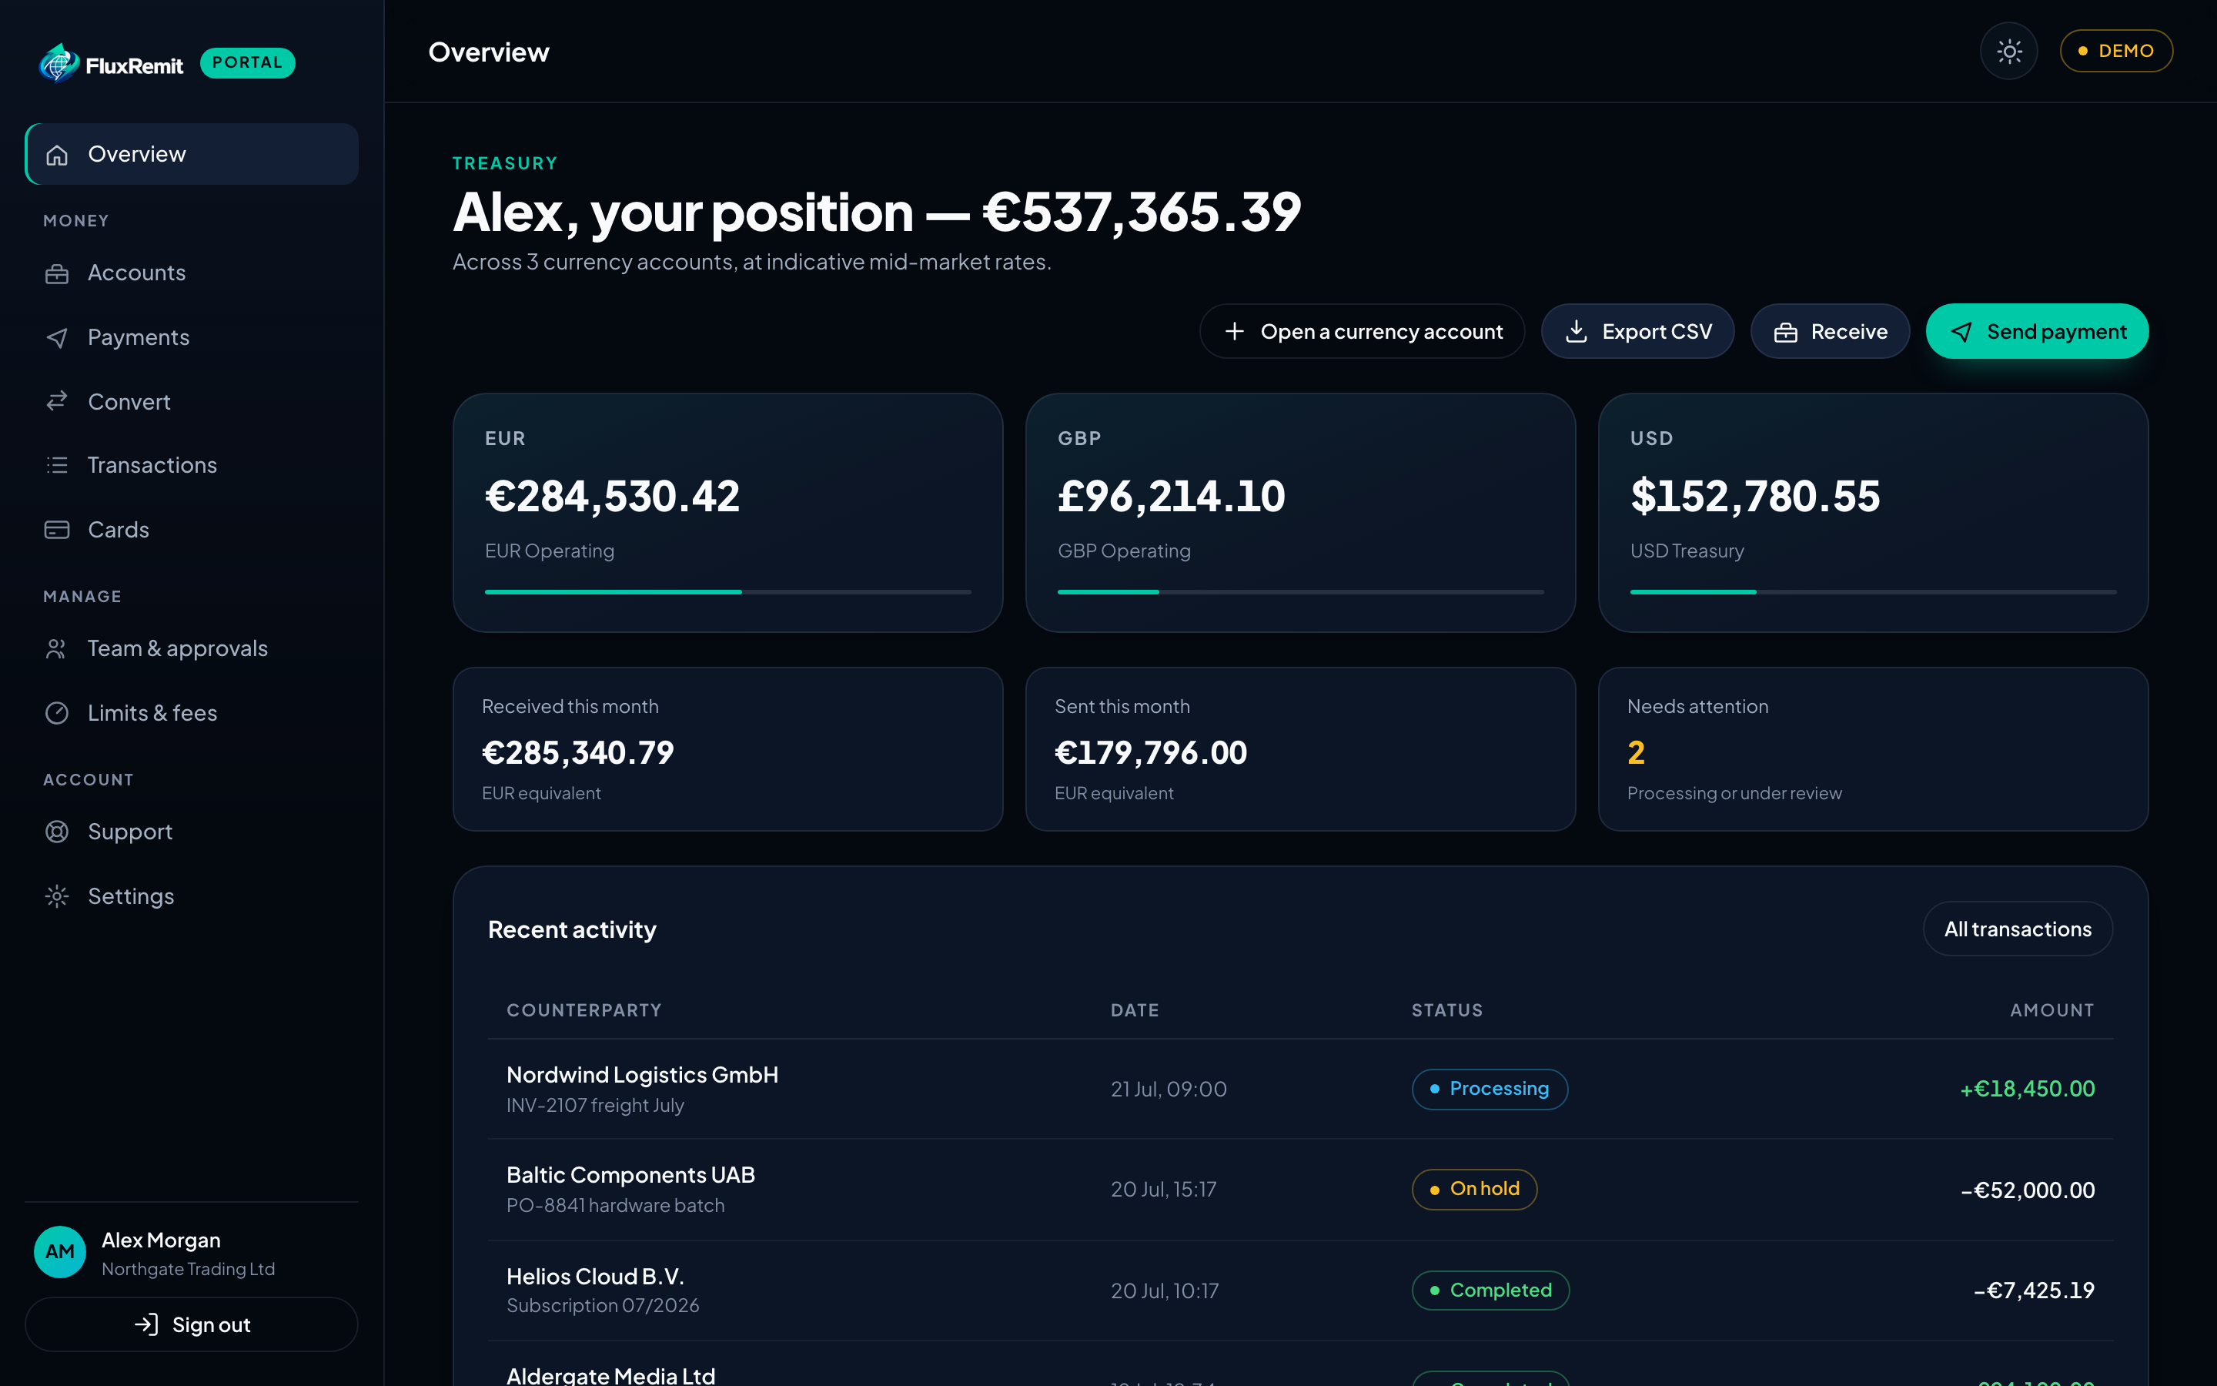Click the AMOUNT column header
2217x1386 pixels.
coord(2052,1010)
